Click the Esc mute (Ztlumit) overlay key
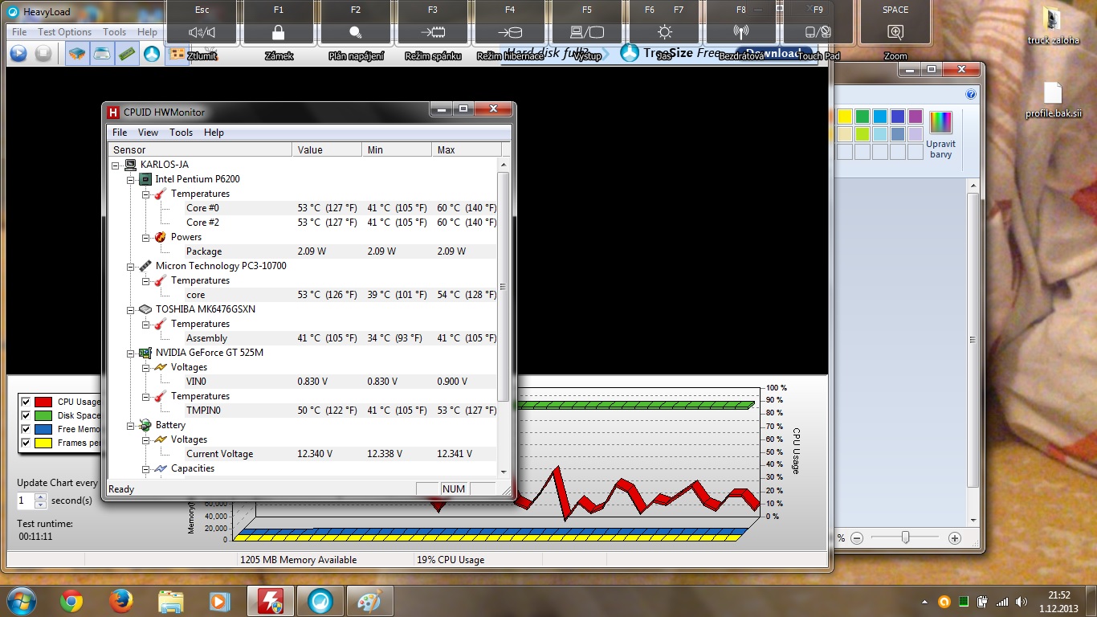Screen dimensions: 1097x617 point(202,23)
